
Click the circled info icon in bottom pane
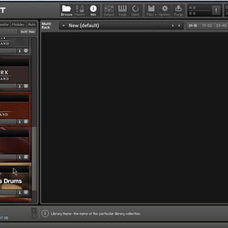click(x=45, y=214)
